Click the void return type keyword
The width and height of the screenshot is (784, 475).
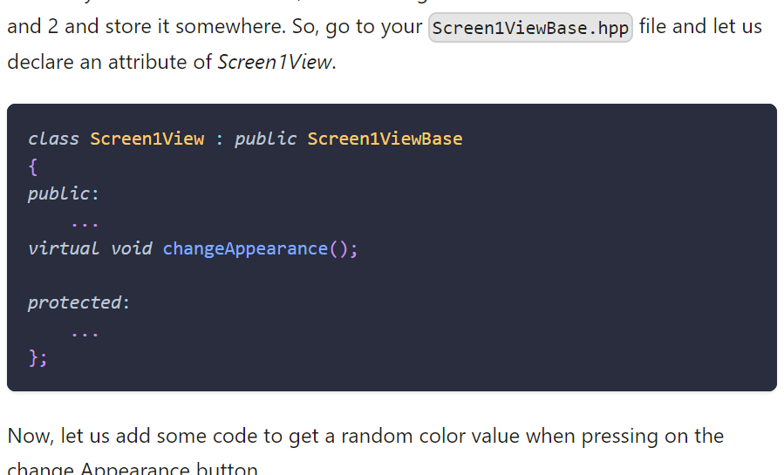tap(131, 248)
